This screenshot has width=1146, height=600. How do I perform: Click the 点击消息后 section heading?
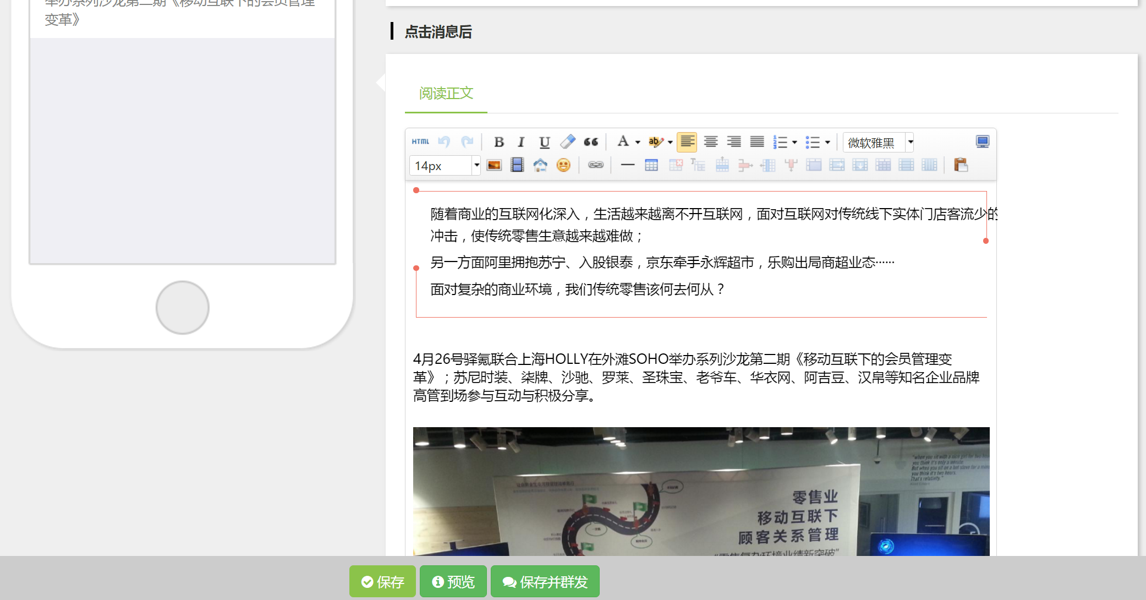(438, 32)
